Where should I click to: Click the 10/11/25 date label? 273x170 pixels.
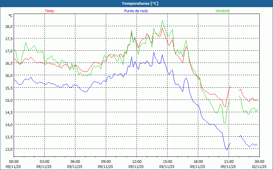click(259, 167)
